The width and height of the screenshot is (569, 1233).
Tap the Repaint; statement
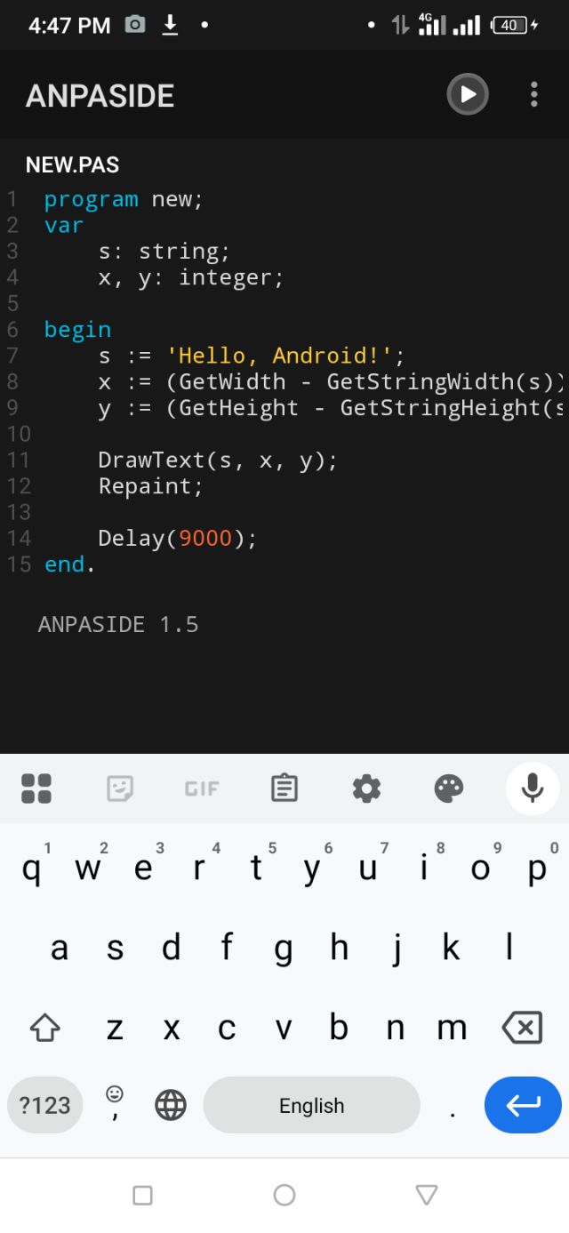coord(150,486)
